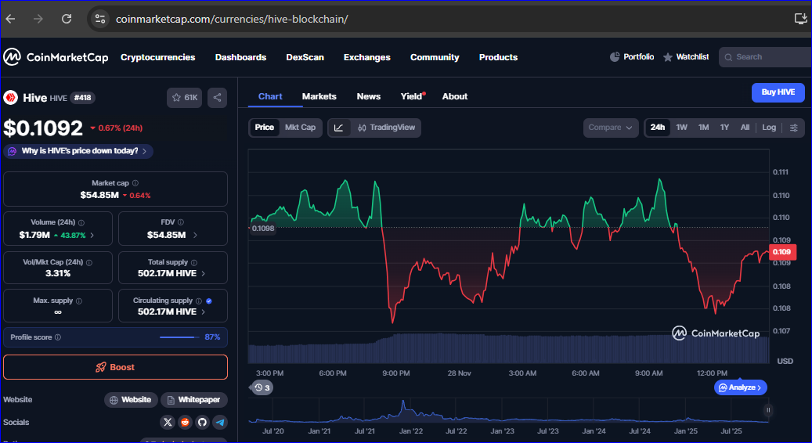Click the CoinMarketCap logo

point(56,57)
